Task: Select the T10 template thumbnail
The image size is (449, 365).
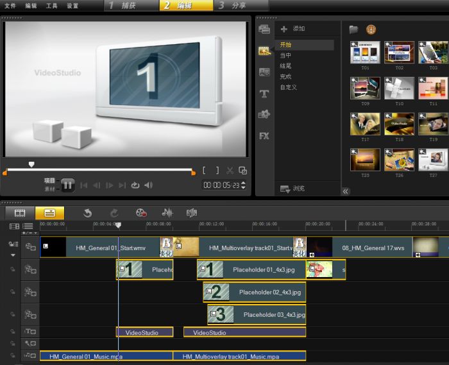Action: click(x=399, y=88)
